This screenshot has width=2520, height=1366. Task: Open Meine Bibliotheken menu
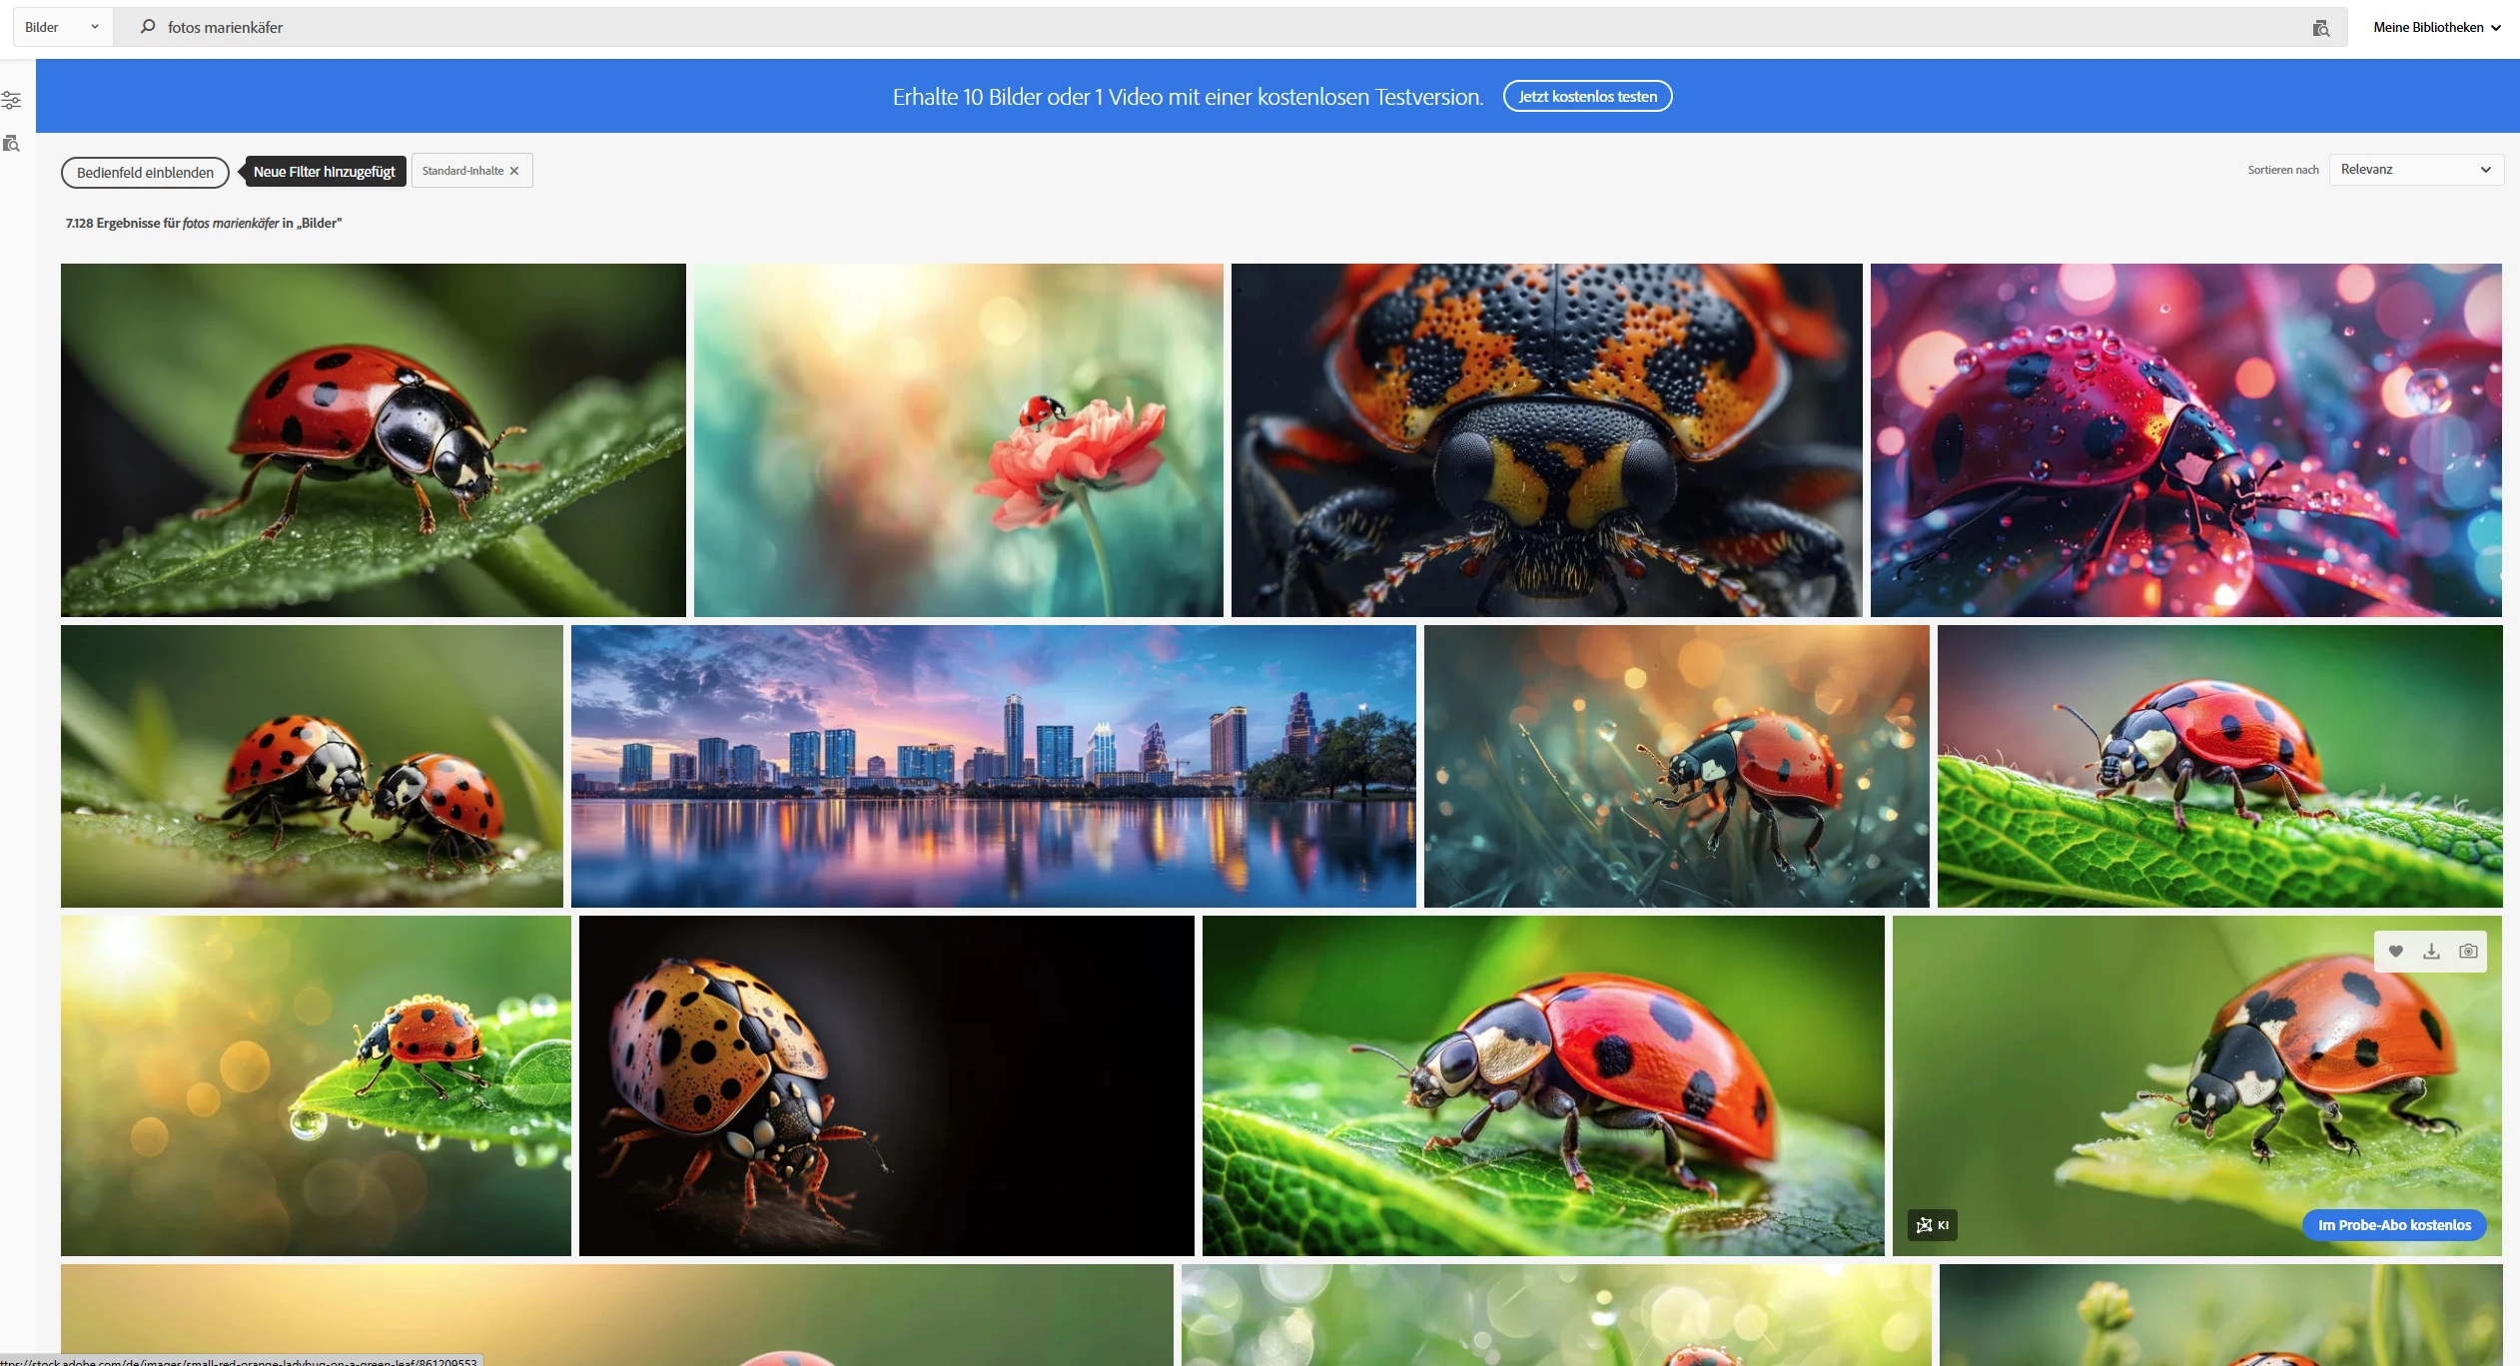click(x=2436, y=27)
